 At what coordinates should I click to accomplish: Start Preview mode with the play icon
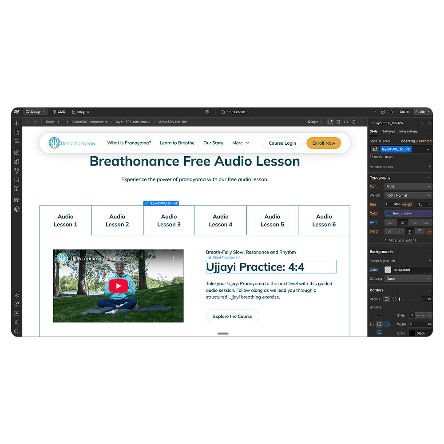click(x=392, y=111)
